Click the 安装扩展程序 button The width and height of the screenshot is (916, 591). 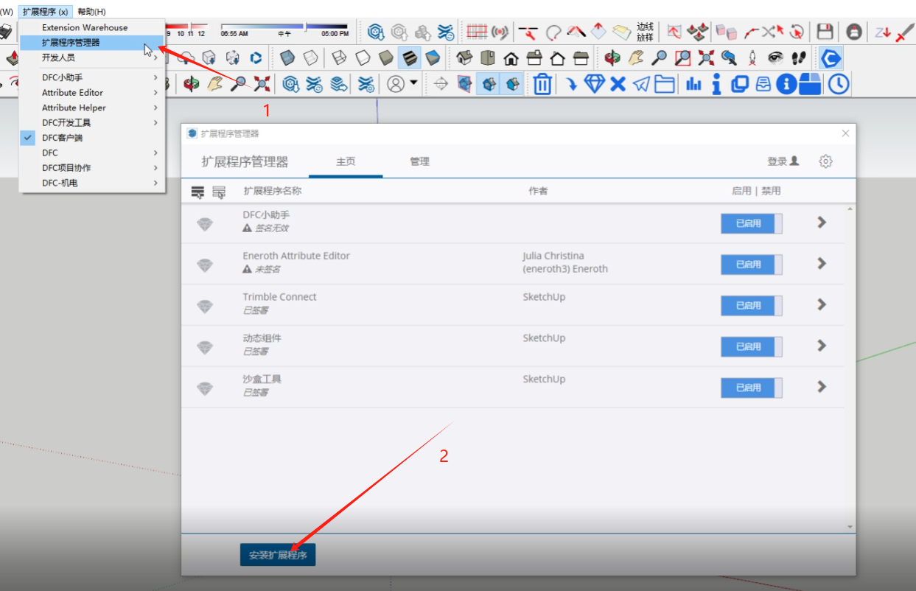pos(278,555)
